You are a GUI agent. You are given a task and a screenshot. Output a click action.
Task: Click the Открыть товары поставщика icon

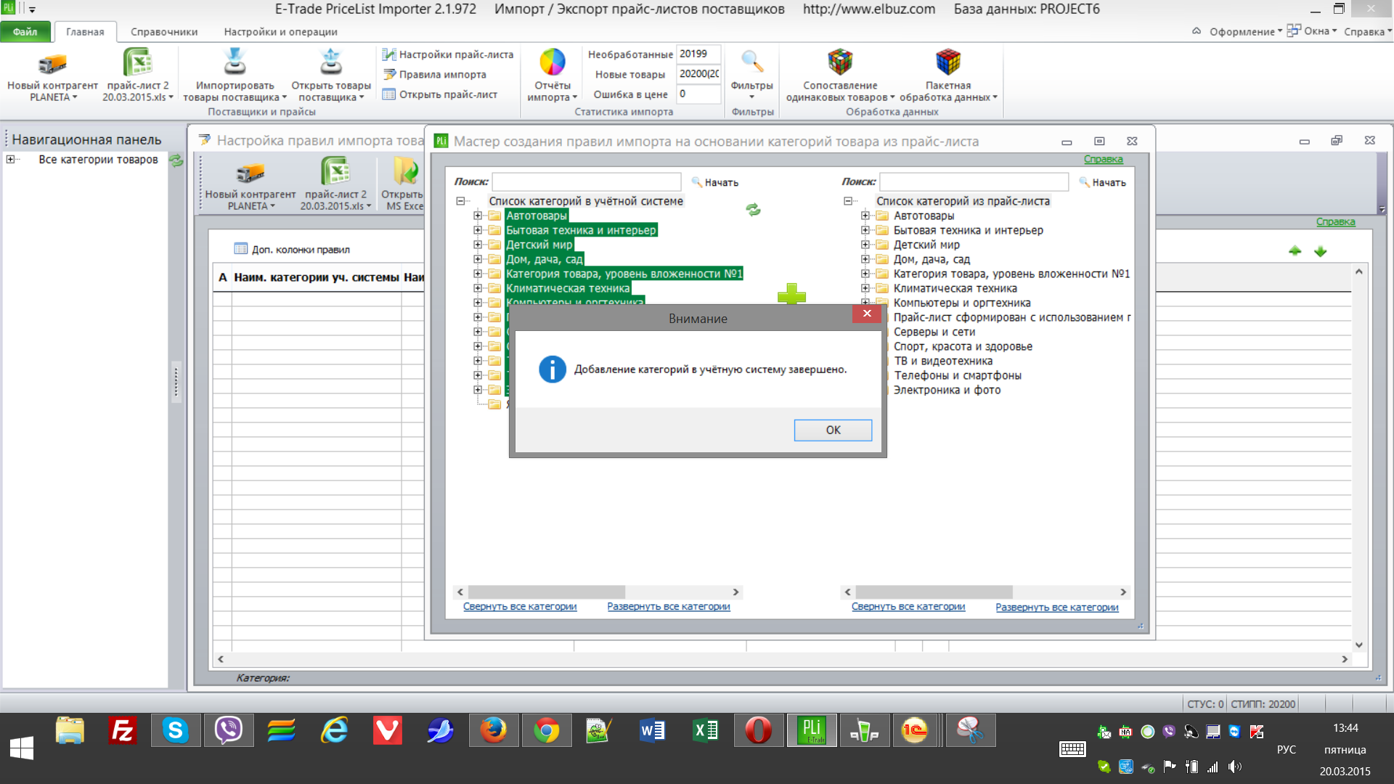pyautogui.click(x=331, y=62)
